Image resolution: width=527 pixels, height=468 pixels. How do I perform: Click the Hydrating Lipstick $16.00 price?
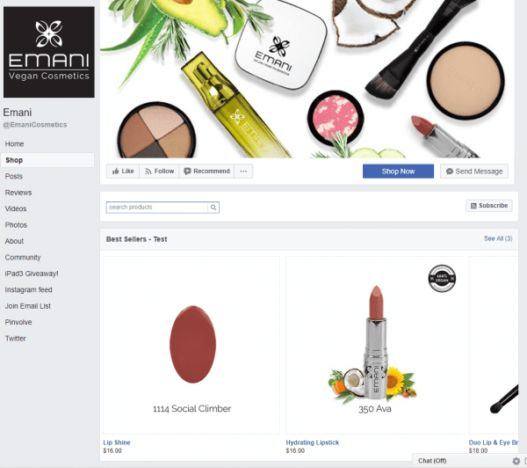295,450
